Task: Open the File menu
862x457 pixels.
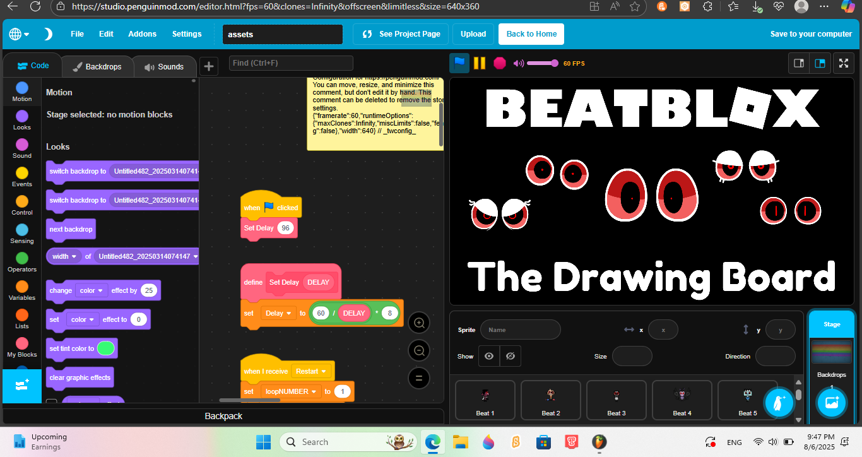Action: click(x=77, y=34)
